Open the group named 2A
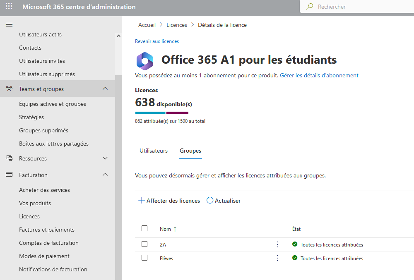 [x=163, y=245]
